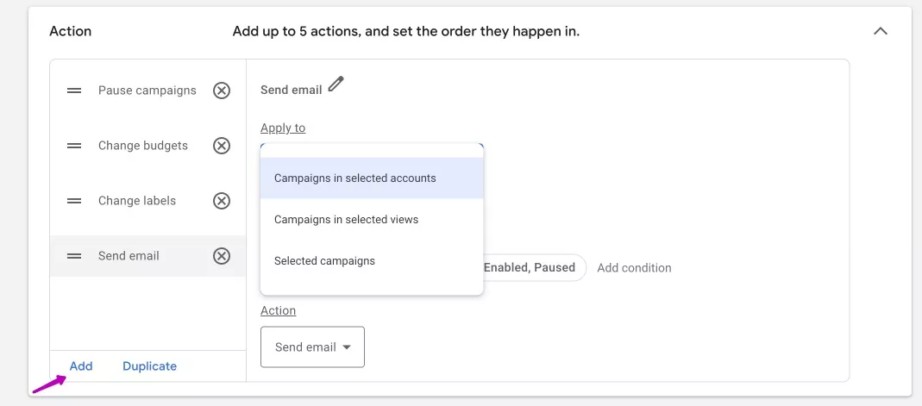This screenshot has width=922, height=406.
Task: Click the drag handle beside Change labels
Action: (x=74, y=201)
